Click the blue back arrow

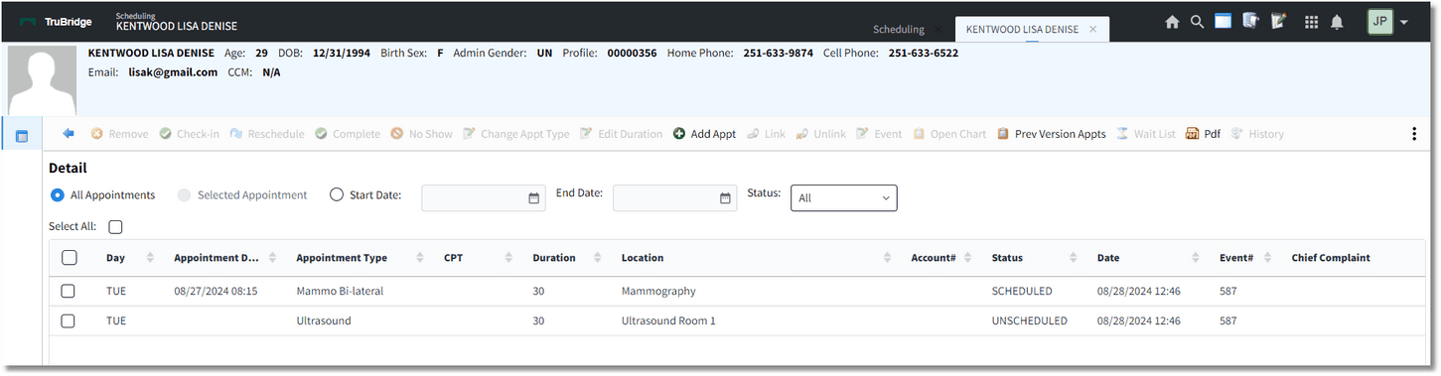(69, 134)
